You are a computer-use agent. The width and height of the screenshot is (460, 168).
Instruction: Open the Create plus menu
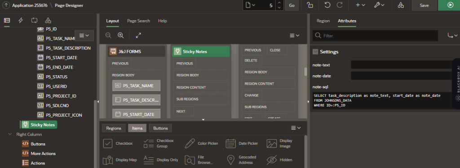pyautogui.click(x=360, y=5)
